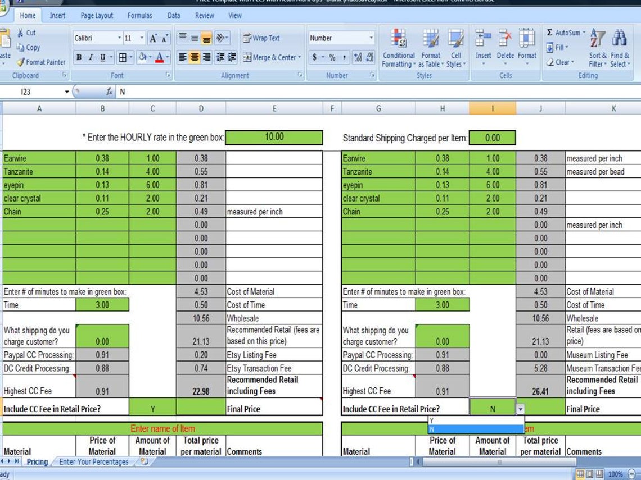This screenshot has height=480, width=641.
Task: Open the Format cells menu
Action: click(527, 48)
